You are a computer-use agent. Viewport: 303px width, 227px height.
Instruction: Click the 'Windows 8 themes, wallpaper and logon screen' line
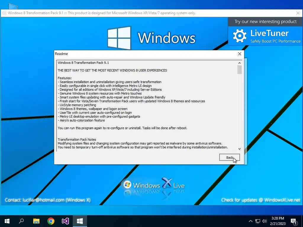[x=93, y=109]
